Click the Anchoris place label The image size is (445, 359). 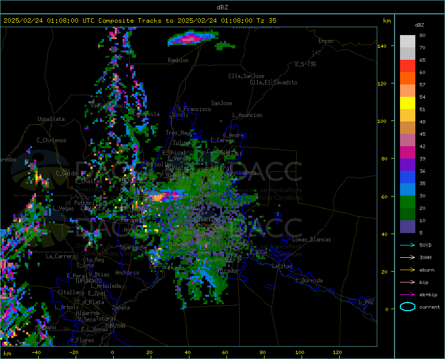point(127,273)
